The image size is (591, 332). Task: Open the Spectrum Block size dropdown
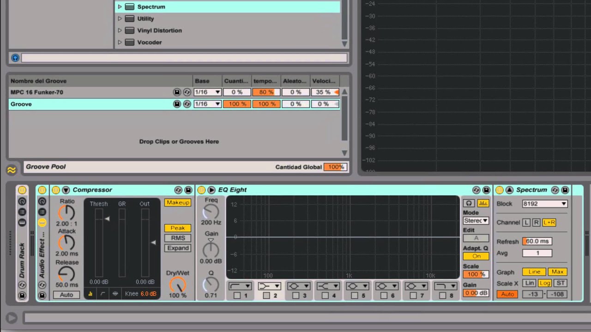(545, 204)
